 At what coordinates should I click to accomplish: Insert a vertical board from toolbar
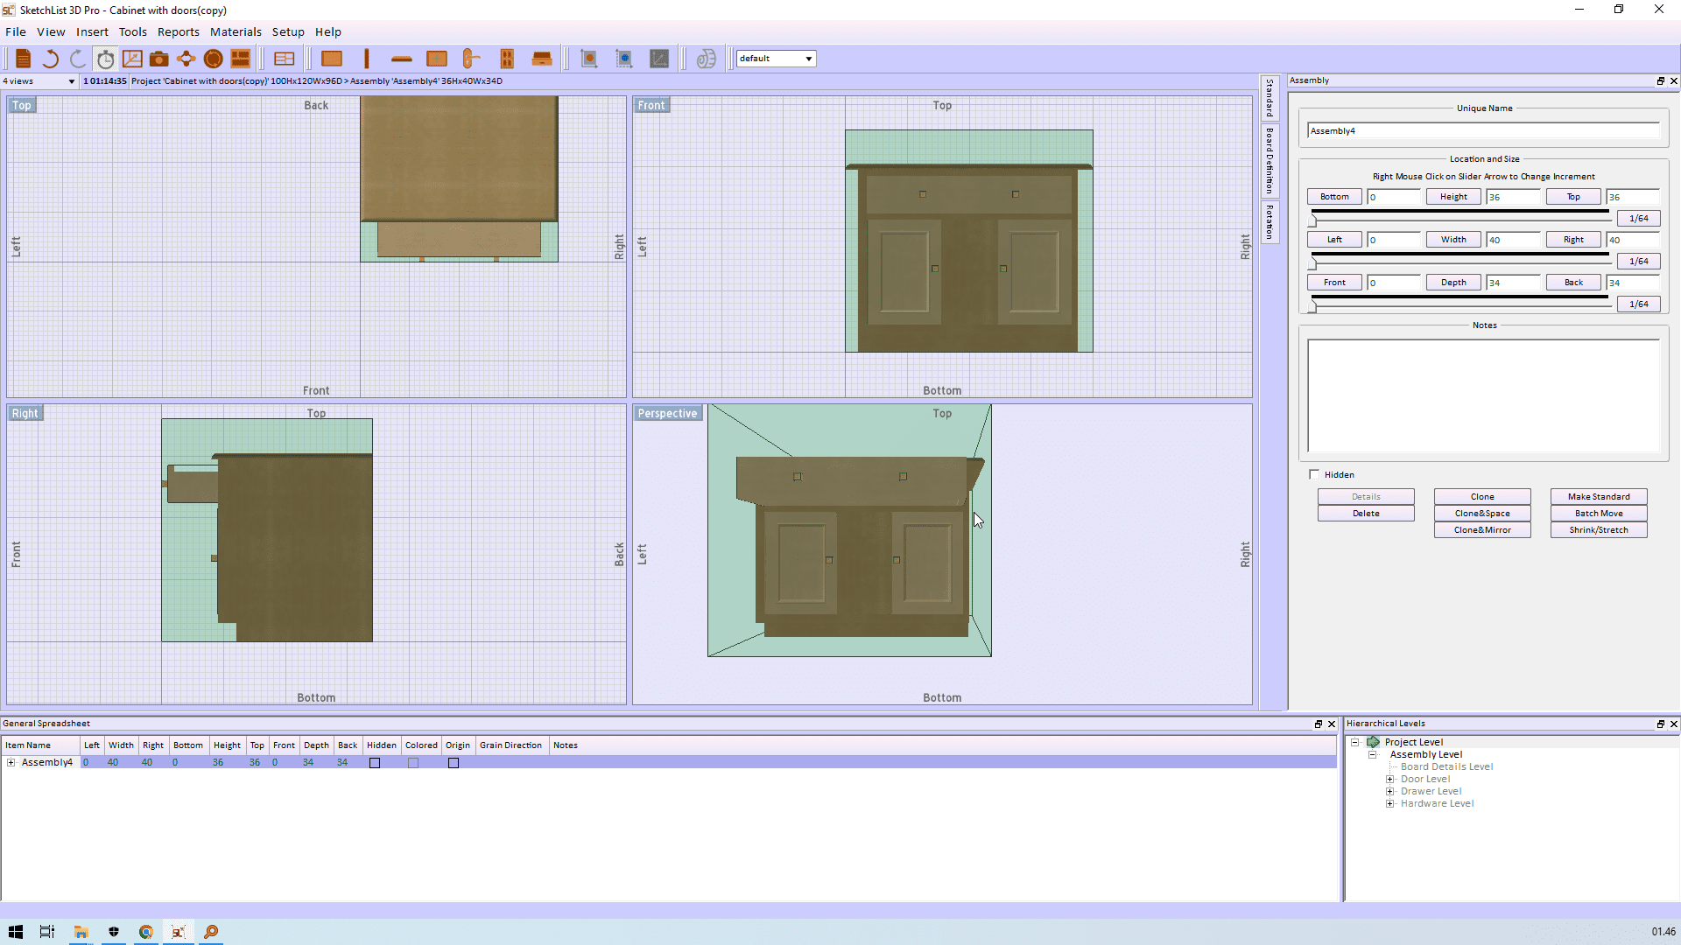point(367,59)
